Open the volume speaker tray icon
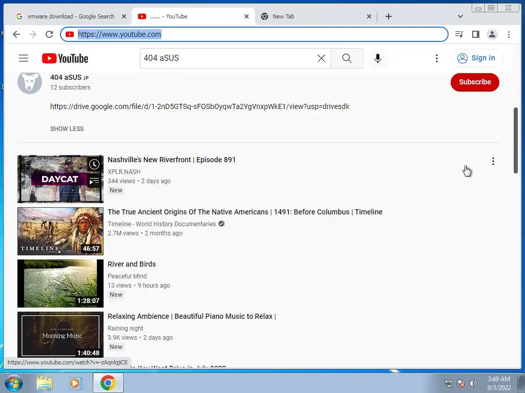525x393 pixels. point(473,383)
